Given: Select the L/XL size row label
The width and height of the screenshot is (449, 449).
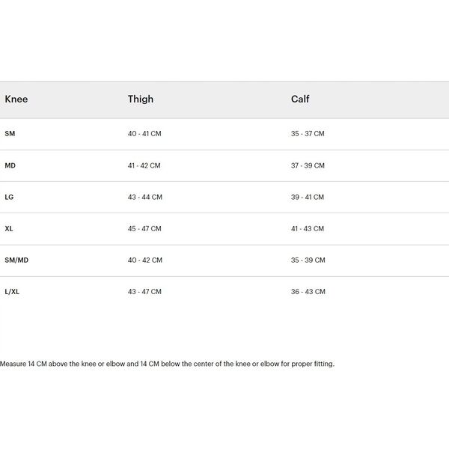Looking at the screenshot, I should [x=12, y=292].
